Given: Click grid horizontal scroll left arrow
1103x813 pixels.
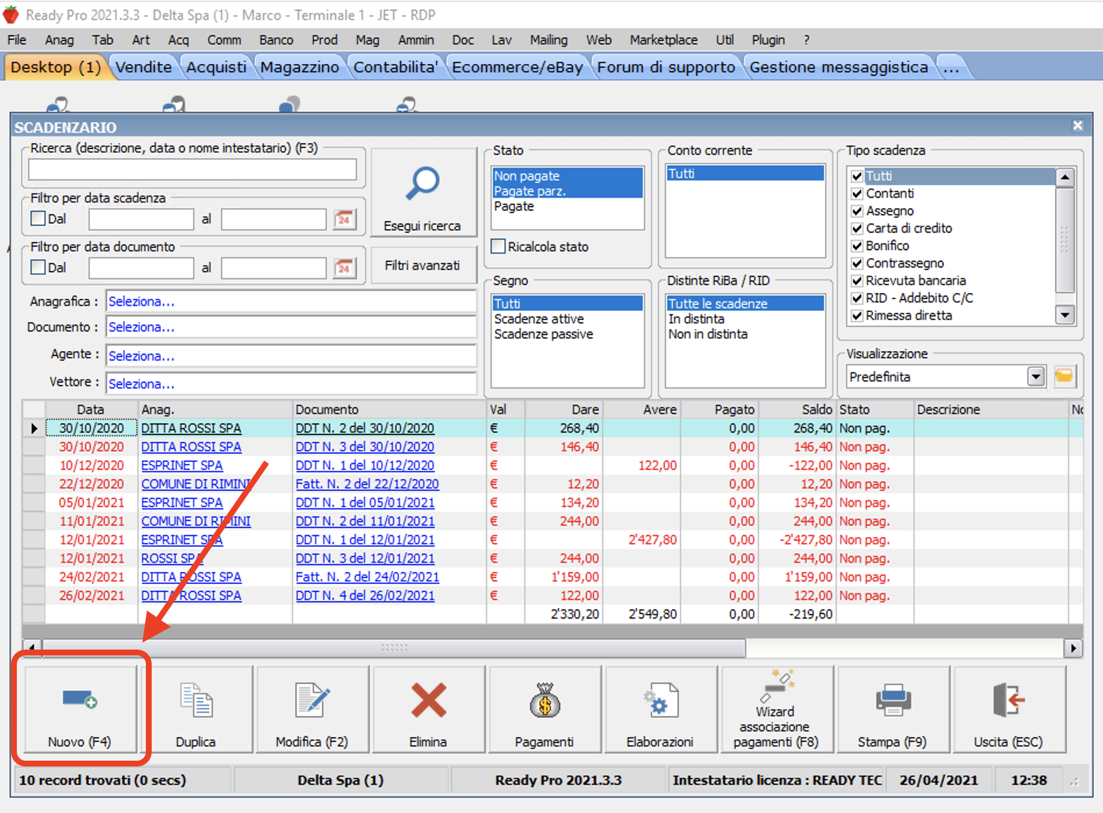Looking at the screenshot, I should tap(32, 647).
